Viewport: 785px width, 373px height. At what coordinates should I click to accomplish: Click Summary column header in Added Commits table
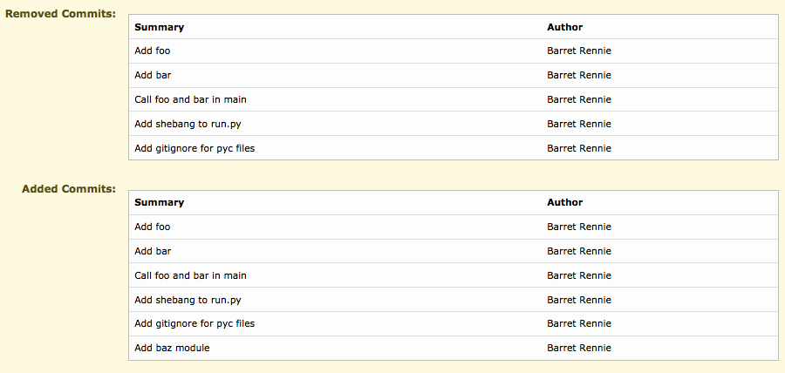(x=159, y=202)
